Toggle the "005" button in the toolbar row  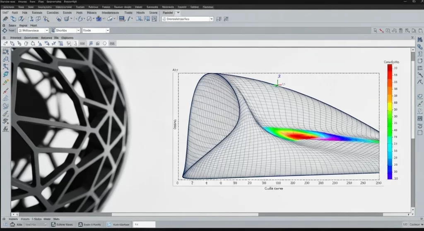82,43
